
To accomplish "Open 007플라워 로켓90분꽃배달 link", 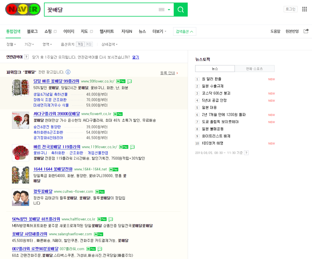I will pos(35,249).
